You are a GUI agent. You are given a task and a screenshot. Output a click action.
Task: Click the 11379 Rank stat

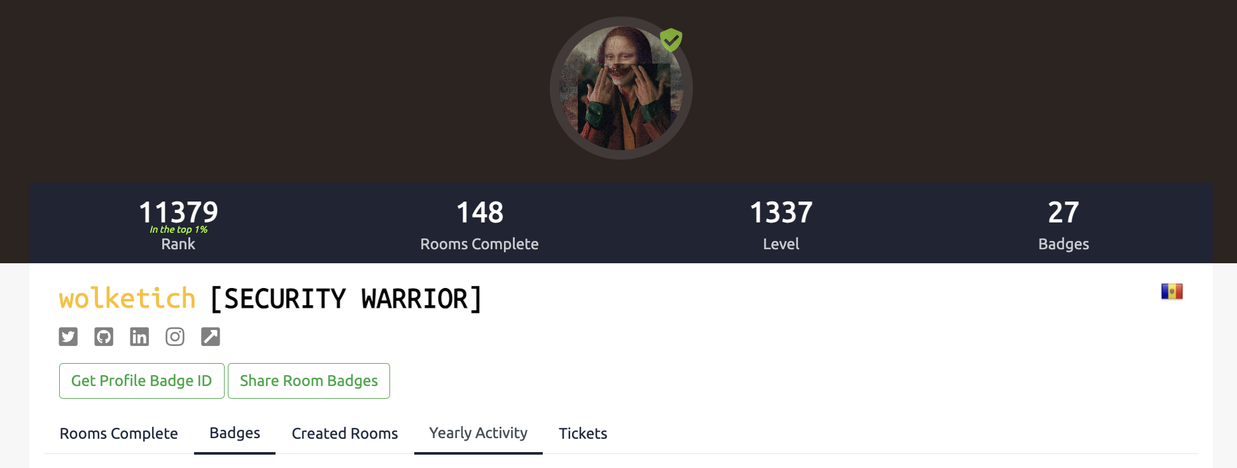click(x=178, y=224)
